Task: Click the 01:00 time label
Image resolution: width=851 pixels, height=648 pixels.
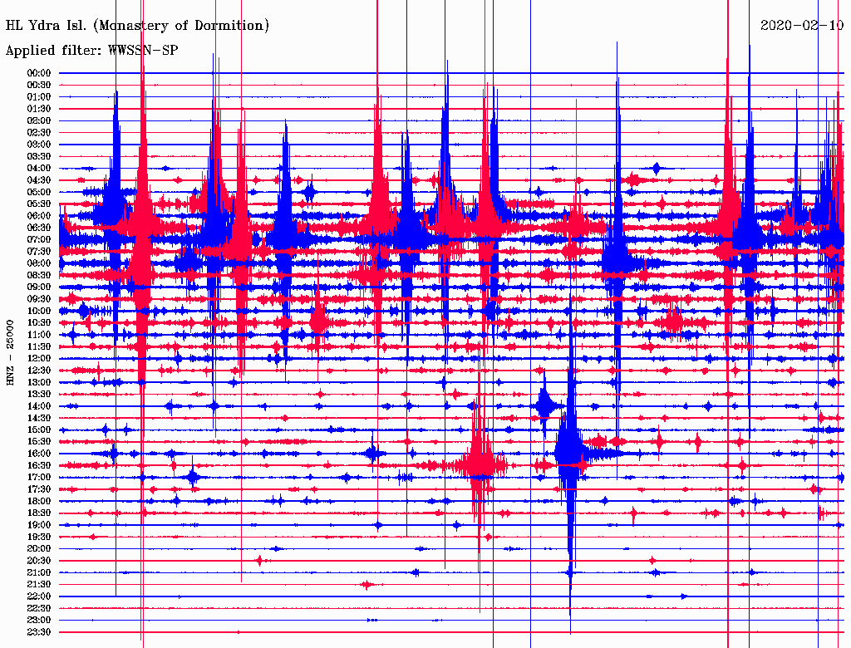Action: (39, 96)
